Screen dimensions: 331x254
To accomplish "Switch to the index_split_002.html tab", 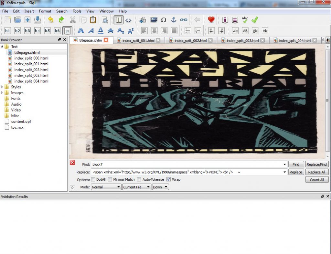I will (190, 40).
